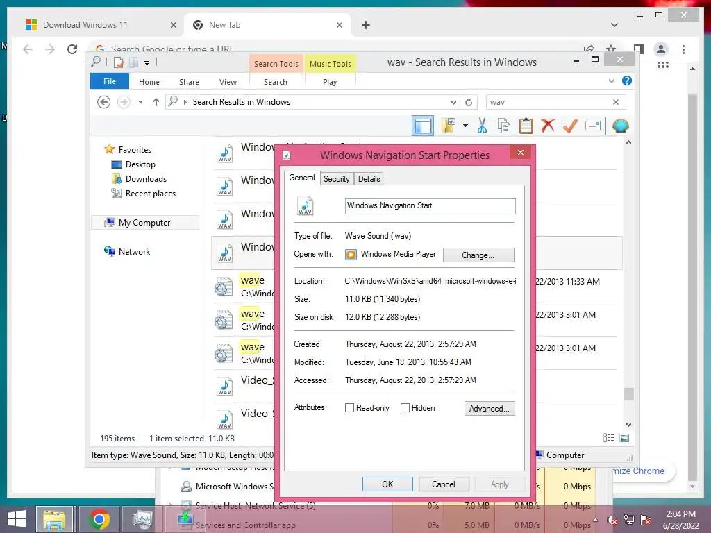
Task: Open a new Chrome tab with plus
Action: click(366, 25)
